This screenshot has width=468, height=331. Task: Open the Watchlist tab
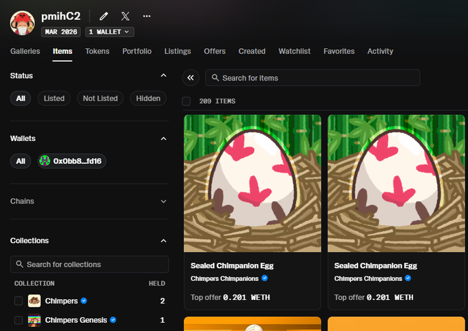(x=295, y=52)
